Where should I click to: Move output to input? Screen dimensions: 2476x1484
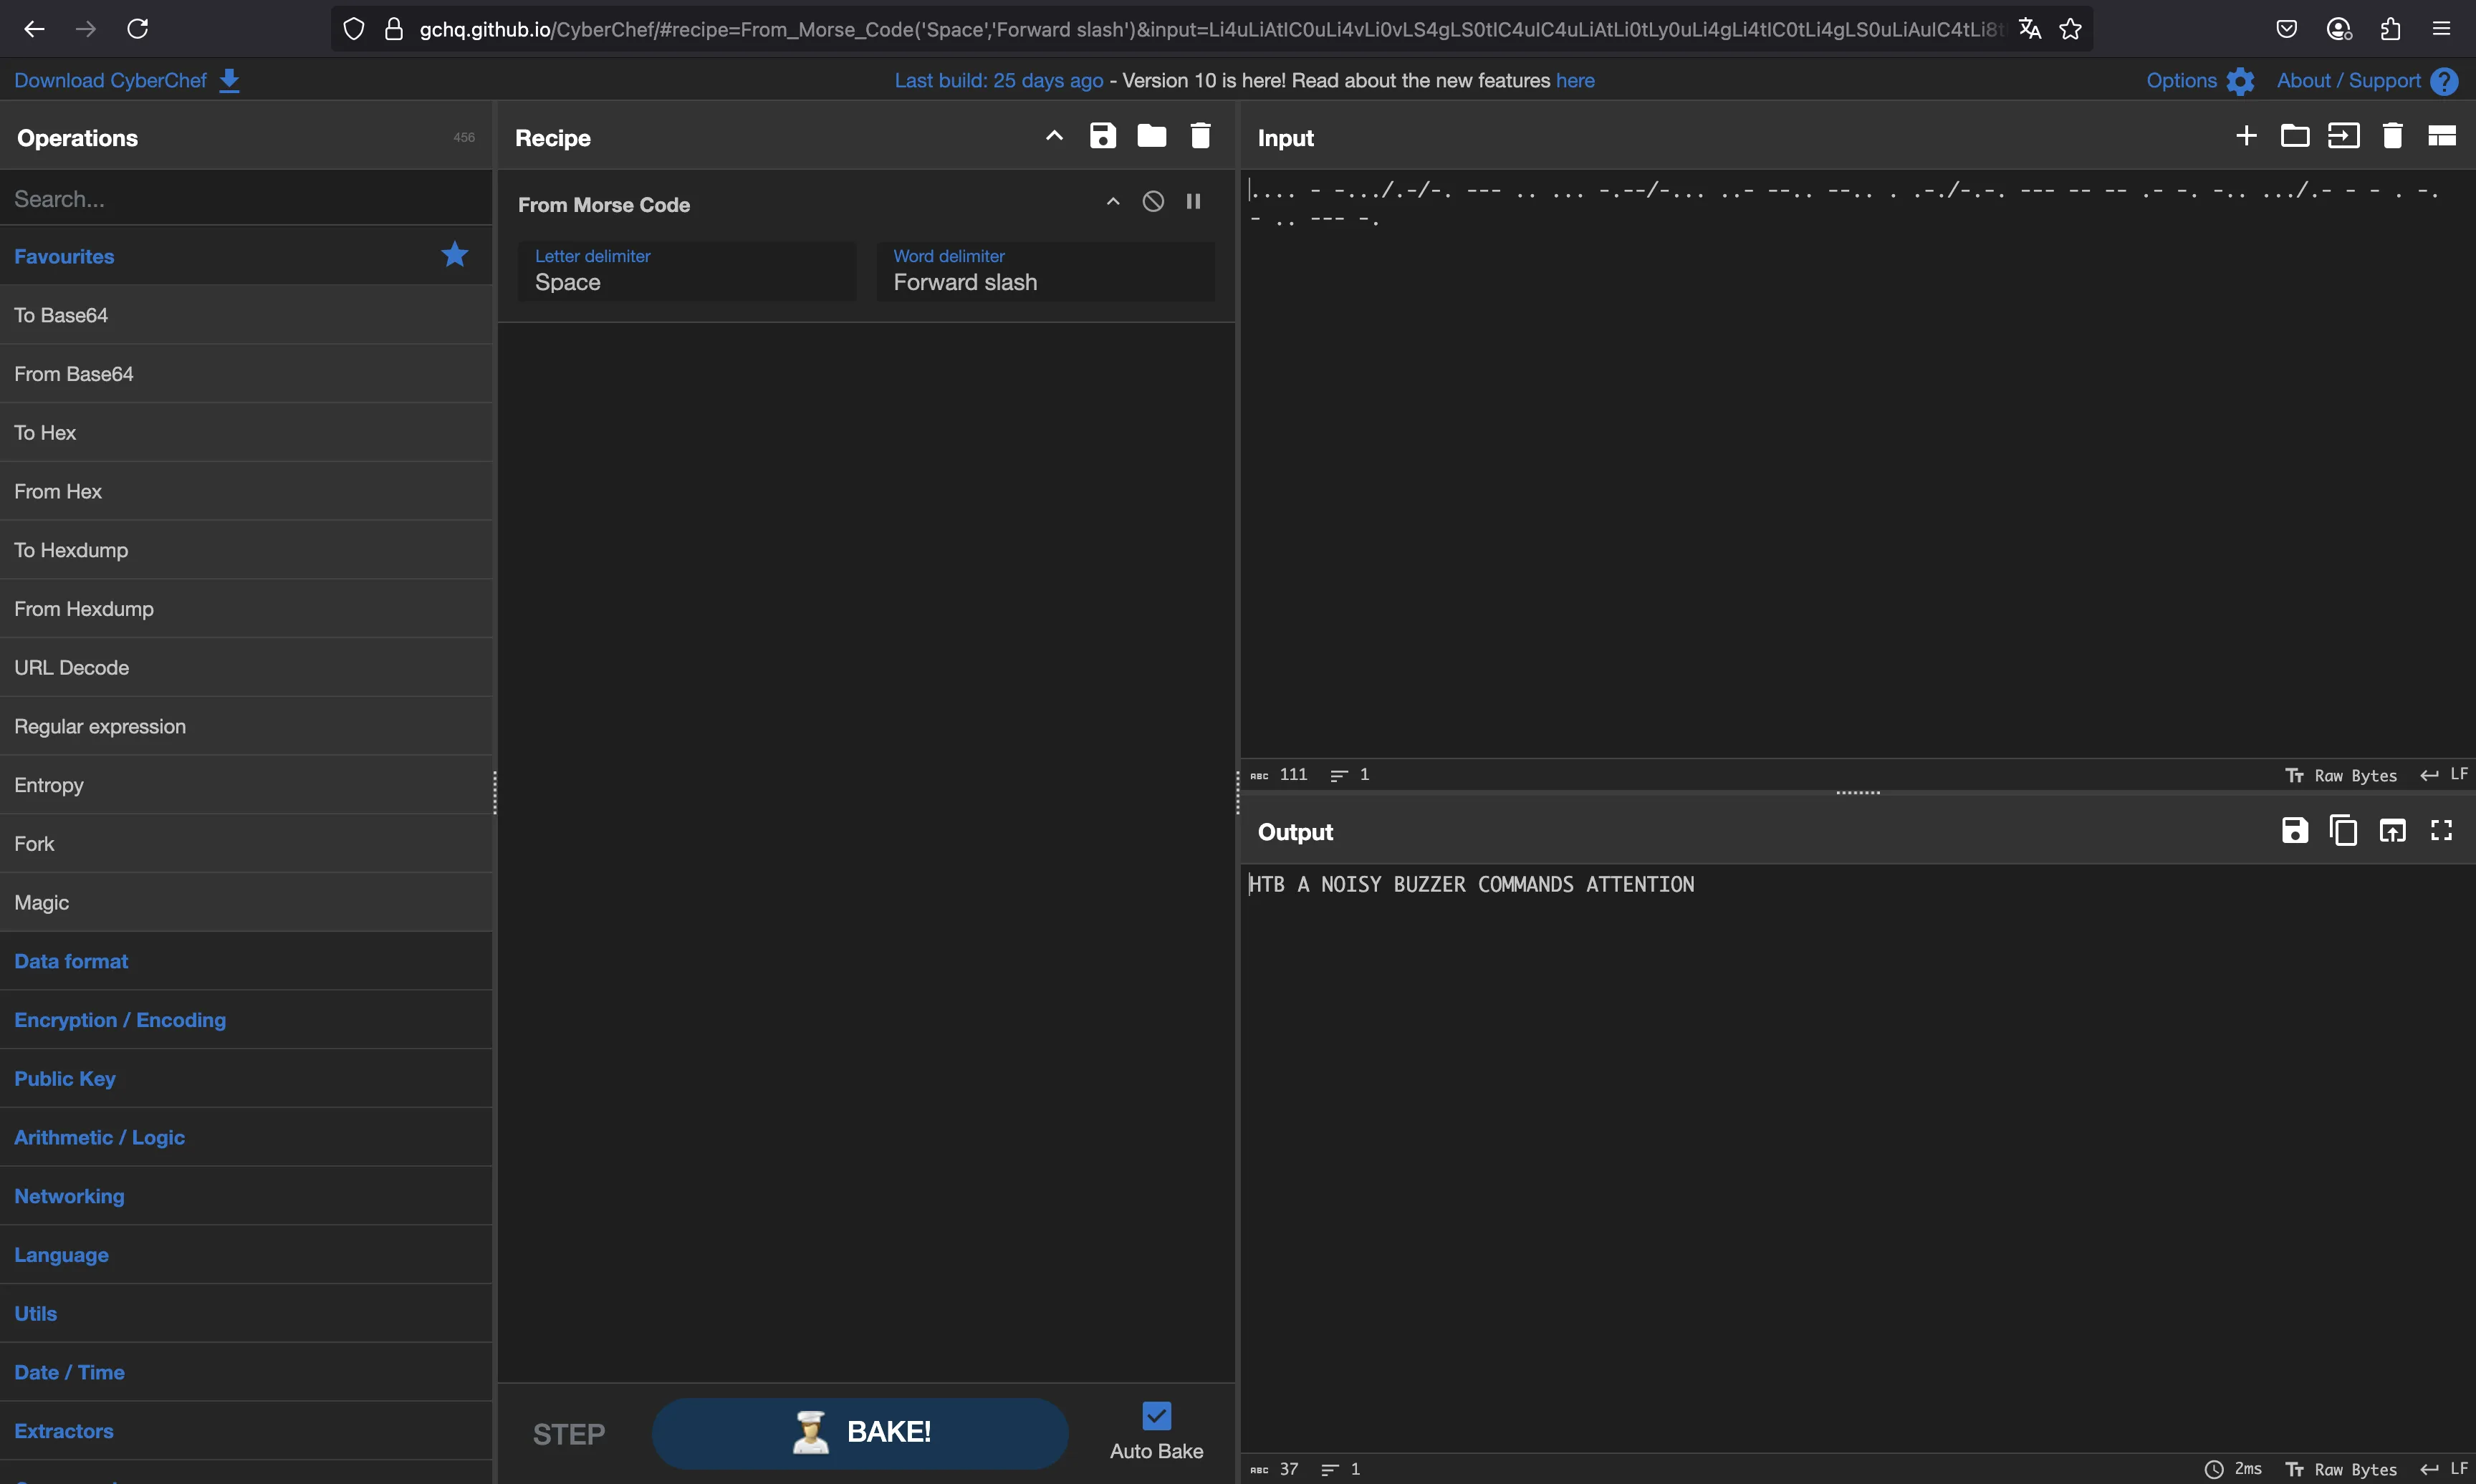[x=2392, y=830]
